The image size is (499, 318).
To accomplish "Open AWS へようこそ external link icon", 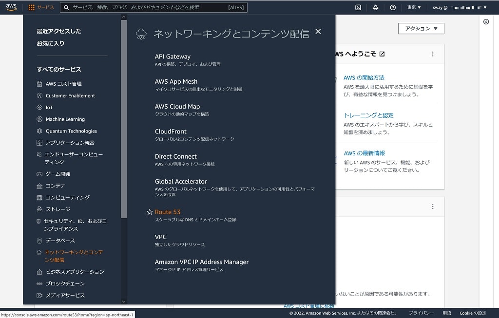I will tap(382, 54).
